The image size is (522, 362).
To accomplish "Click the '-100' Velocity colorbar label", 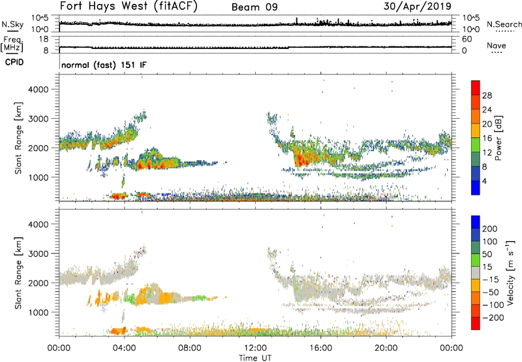I will pyautogui.click(x=493, y=305).
